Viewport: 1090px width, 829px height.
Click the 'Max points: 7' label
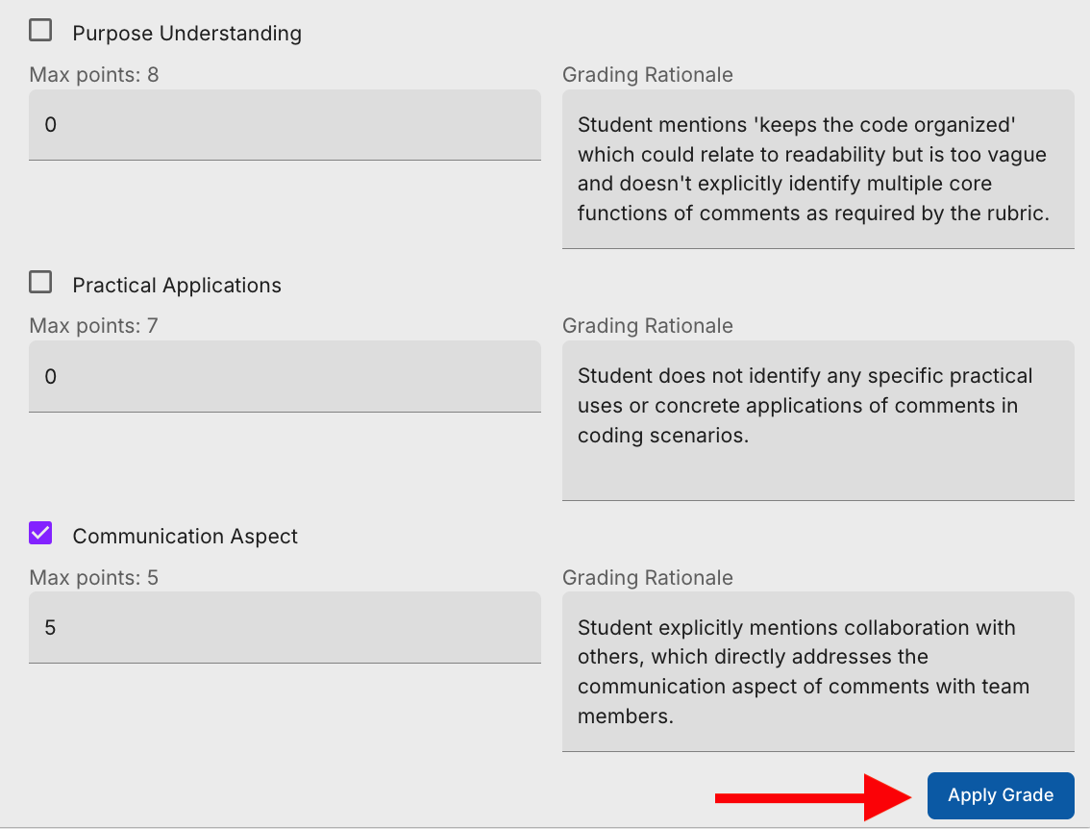[94, 326]
